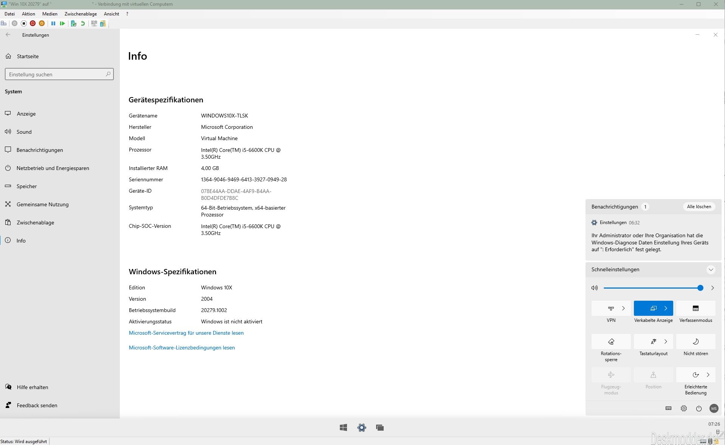Adjust the volume slider

[653, 288]
